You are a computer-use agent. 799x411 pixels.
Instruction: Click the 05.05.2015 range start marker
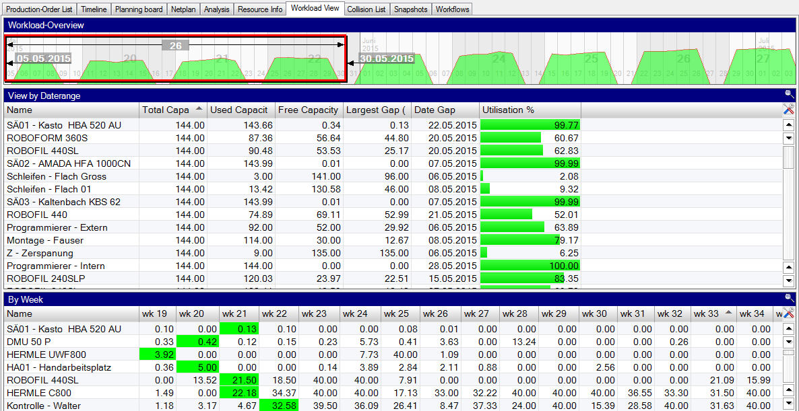[x=43, y=59]
